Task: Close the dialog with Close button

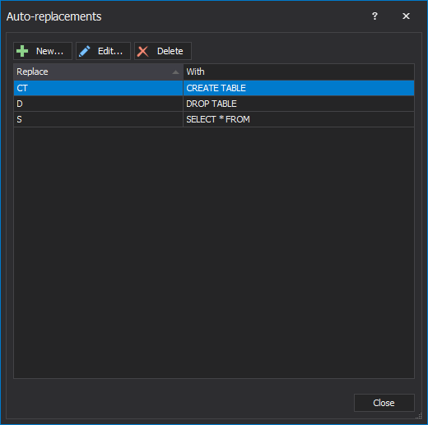Action: point(384,403)
